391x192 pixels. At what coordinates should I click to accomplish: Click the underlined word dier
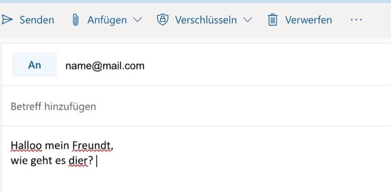78,161
